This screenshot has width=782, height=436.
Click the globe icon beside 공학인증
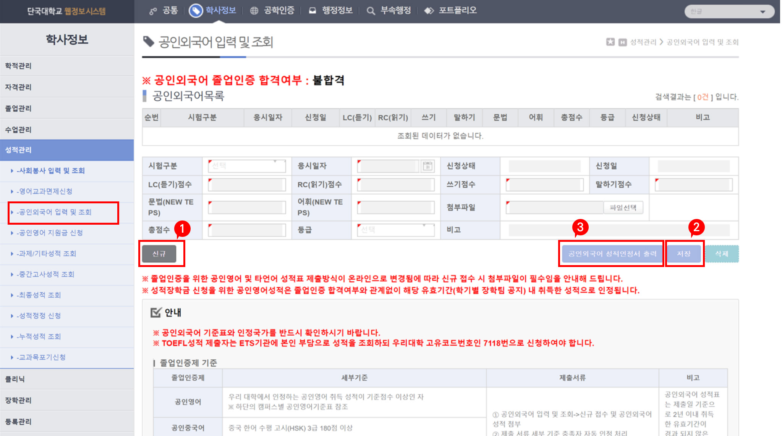254,11
